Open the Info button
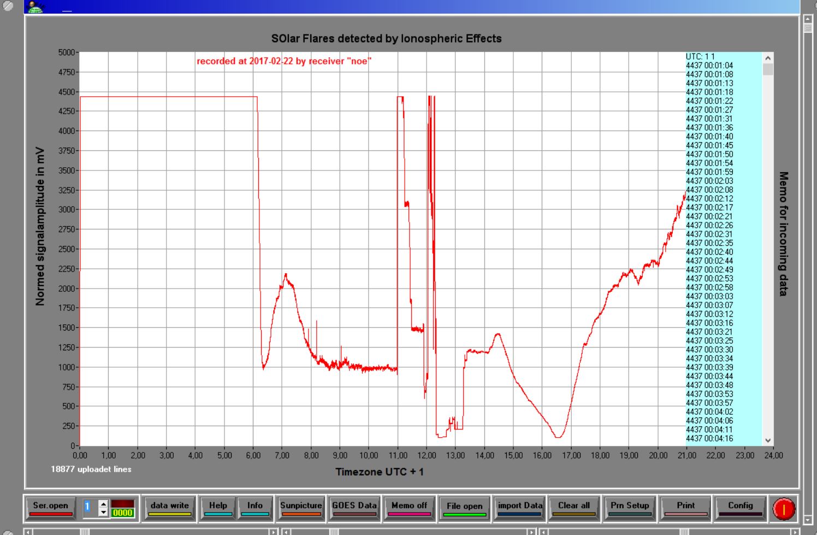Screen dimensions: 817x535 pyautogui.click(x=254, y=508)
